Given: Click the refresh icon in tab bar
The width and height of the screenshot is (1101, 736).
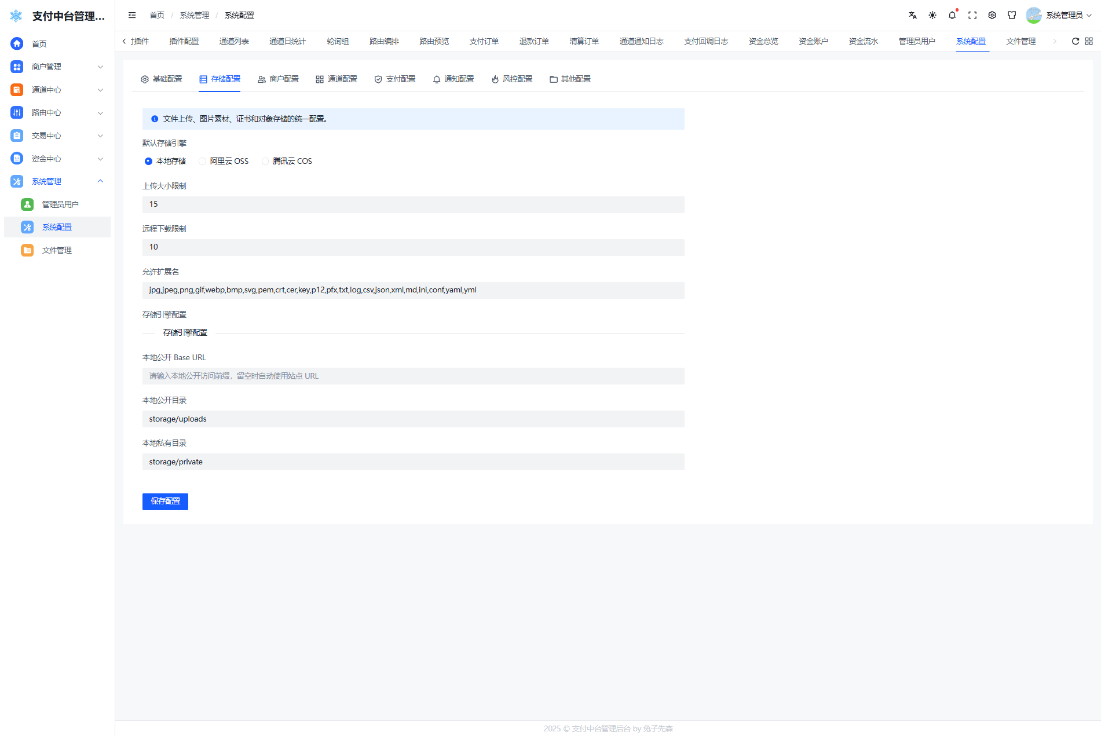Looking at the screenshot, I should click(x=1076, y=41).
